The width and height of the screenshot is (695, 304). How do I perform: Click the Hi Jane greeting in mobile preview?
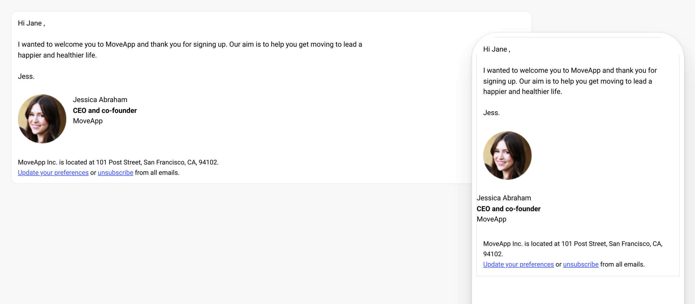(496, 49)
